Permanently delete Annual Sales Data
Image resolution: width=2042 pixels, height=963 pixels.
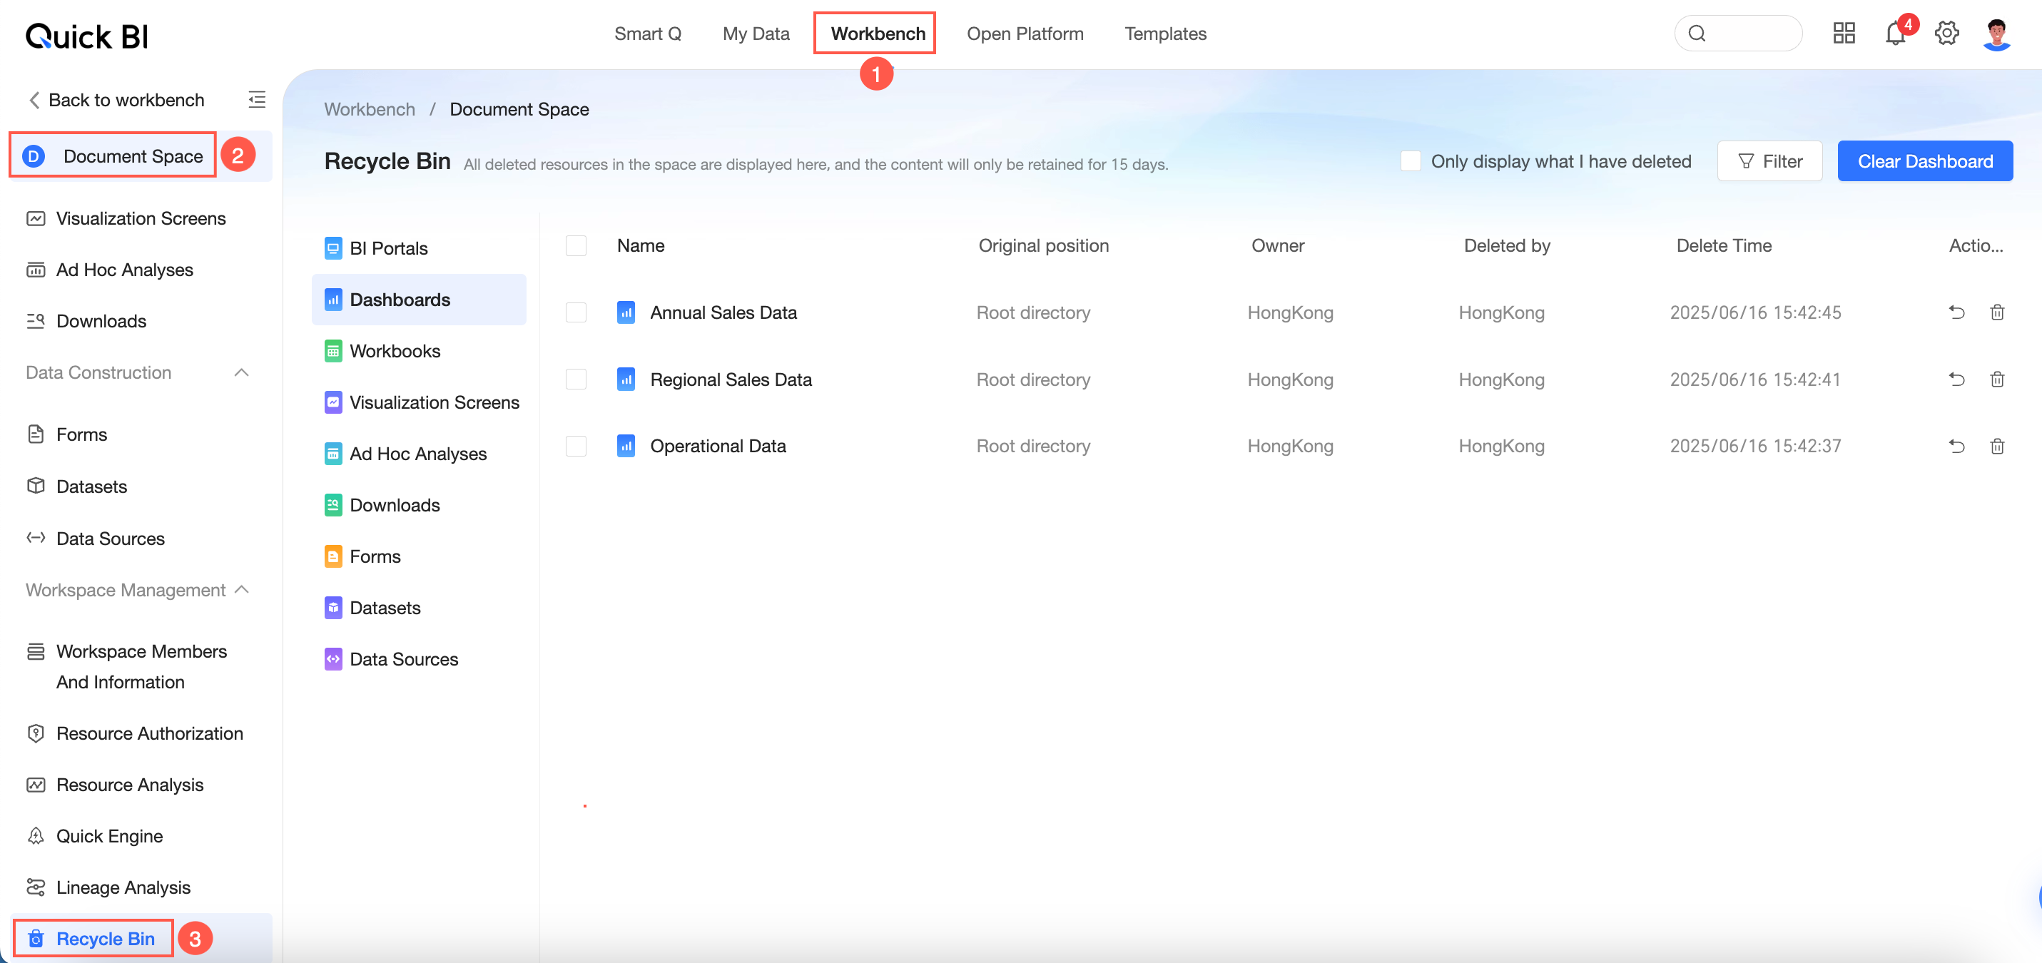pos(1997,312)
